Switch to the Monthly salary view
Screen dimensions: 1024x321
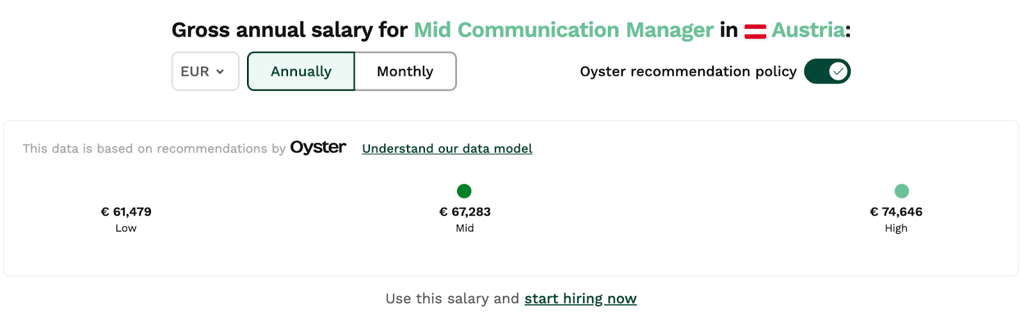point(405,72)
